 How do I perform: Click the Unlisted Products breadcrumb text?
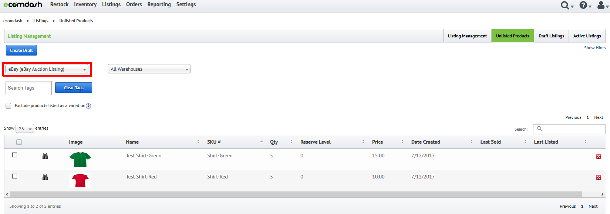click(x=76, y=21)
